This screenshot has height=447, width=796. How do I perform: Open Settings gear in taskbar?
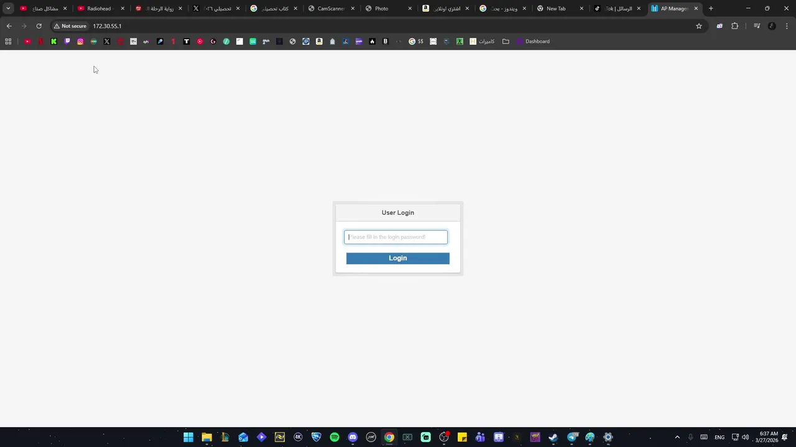(608, 437)
